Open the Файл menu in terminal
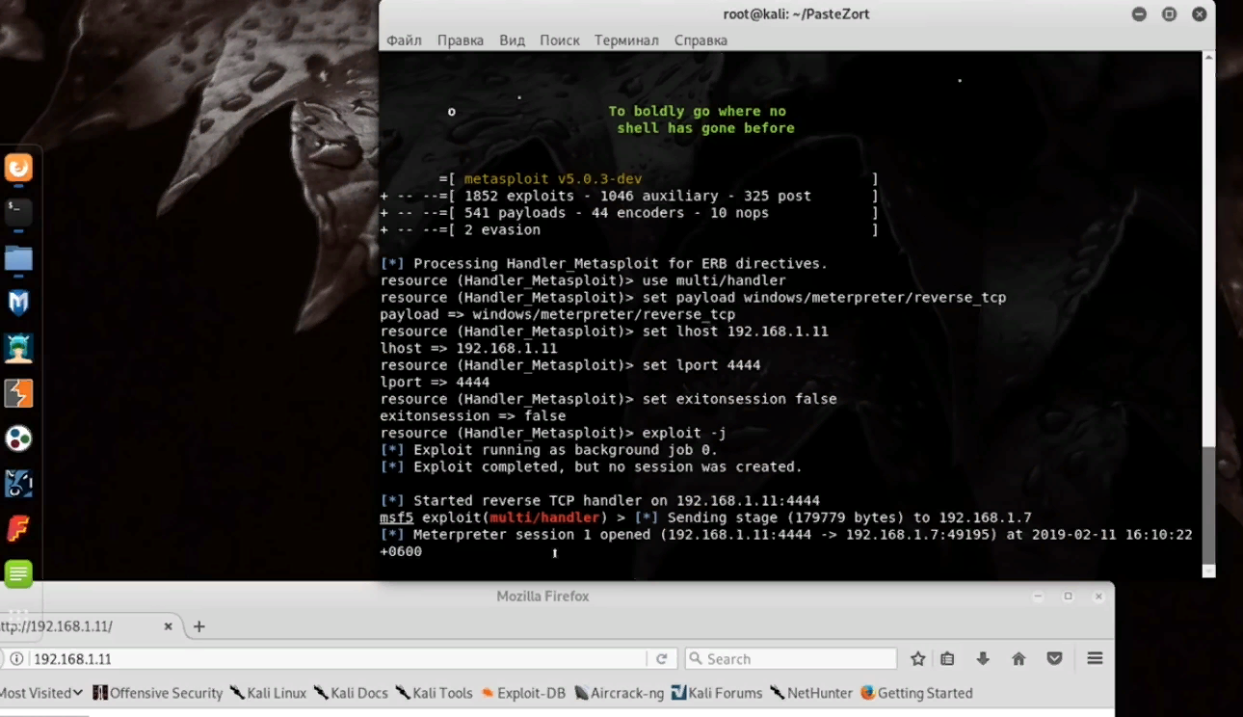Image resolution: width=1243 pixels, height=717 pixels. point(404,40)
